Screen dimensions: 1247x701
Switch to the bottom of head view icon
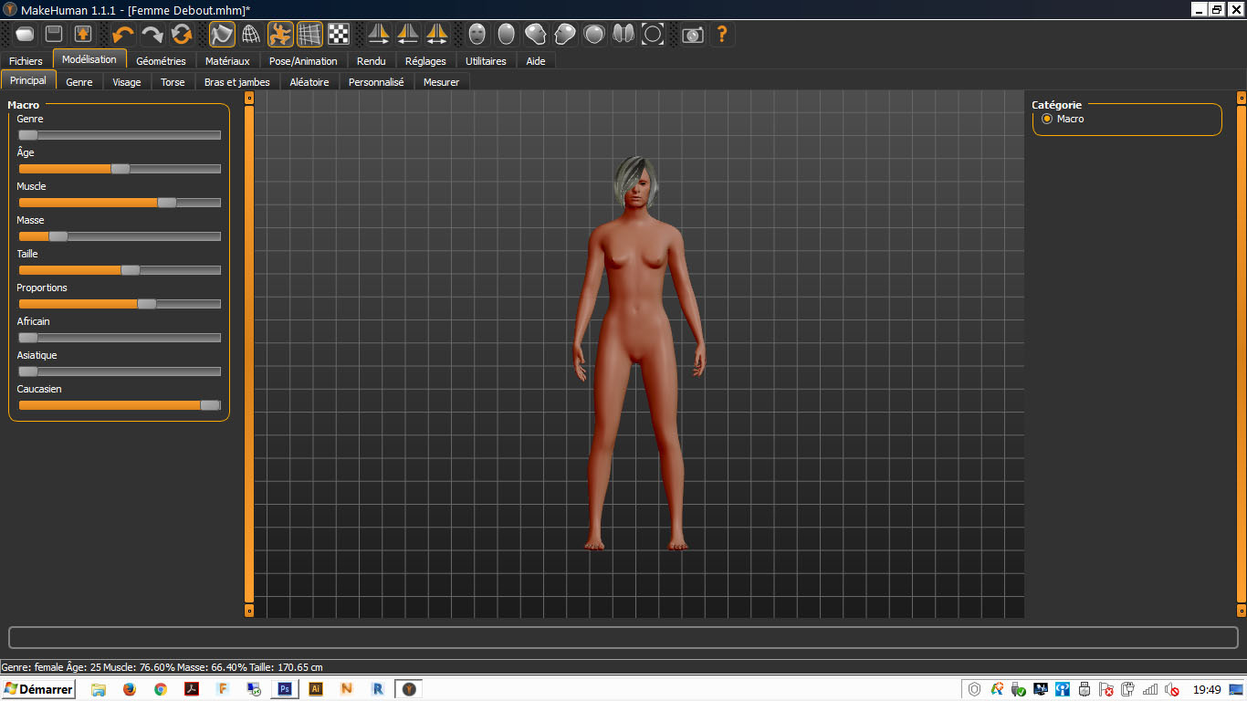coord(623,35)
